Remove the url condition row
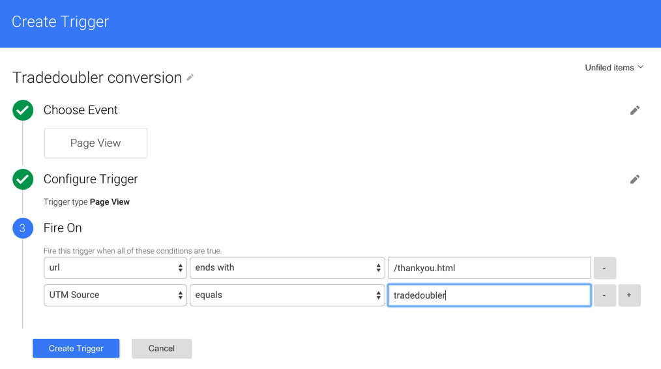The height and width of the screenshot is (369, 661). pos(604,268)
